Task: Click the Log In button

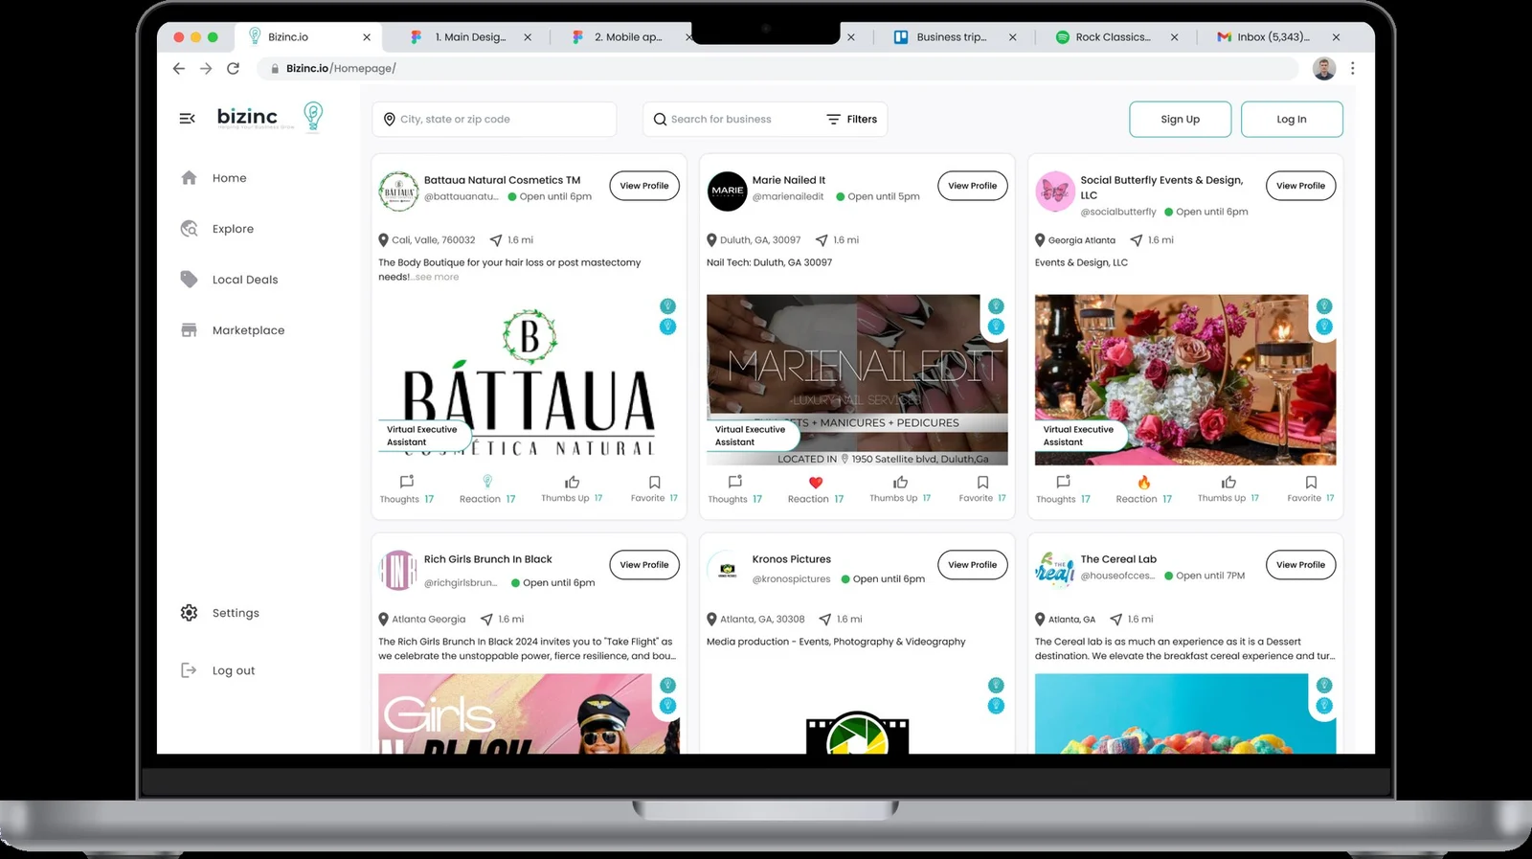Action: [1292, 120]
